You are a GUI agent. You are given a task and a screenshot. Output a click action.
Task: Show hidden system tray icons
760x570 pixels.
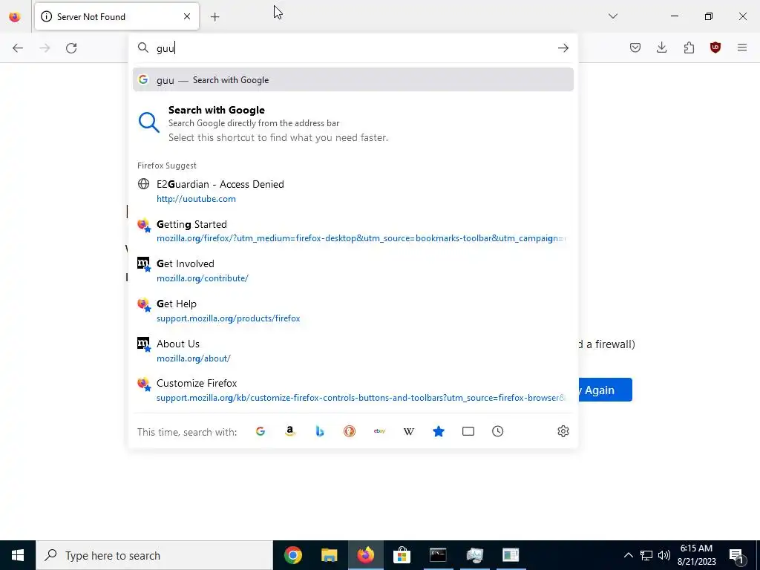coord(628,555)
